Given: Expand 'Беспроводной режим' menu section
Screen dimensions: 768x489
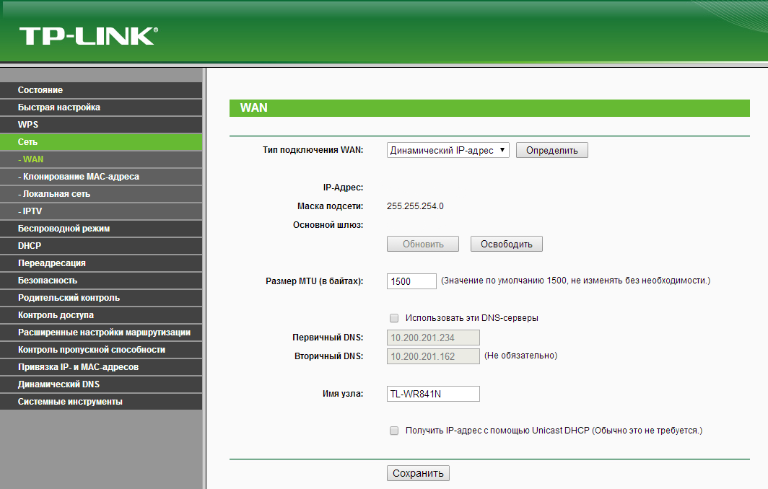Looking at the screenshot, I should click(64, 229).
